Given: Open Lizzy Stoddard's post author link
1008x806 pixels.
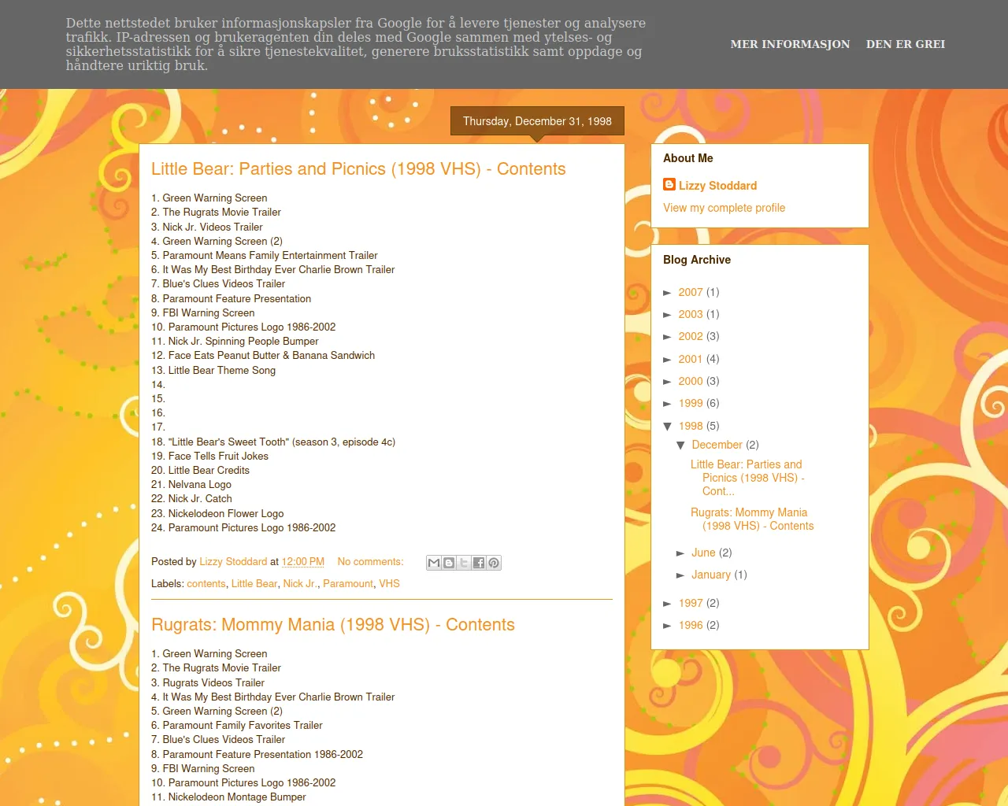Looking at the screenshot, I should 233,562.
